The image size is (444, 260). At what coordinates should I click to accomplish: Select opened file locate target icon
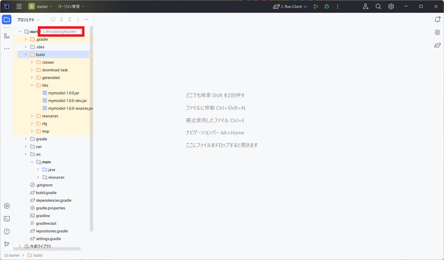coord(53,20)
